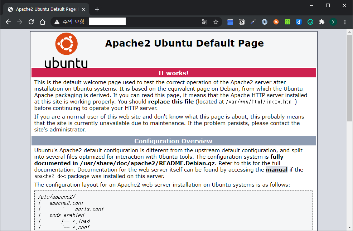Open the blue window-shaped extension icon
353x231 pixels.
[x=230, y=22]
